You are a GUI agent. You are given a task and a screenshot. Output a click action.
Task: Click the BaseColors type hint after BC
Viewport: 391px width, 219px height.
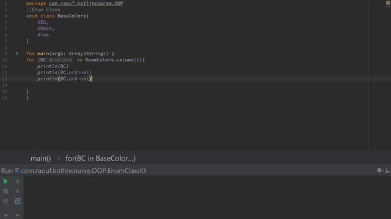tap(60, 60)
